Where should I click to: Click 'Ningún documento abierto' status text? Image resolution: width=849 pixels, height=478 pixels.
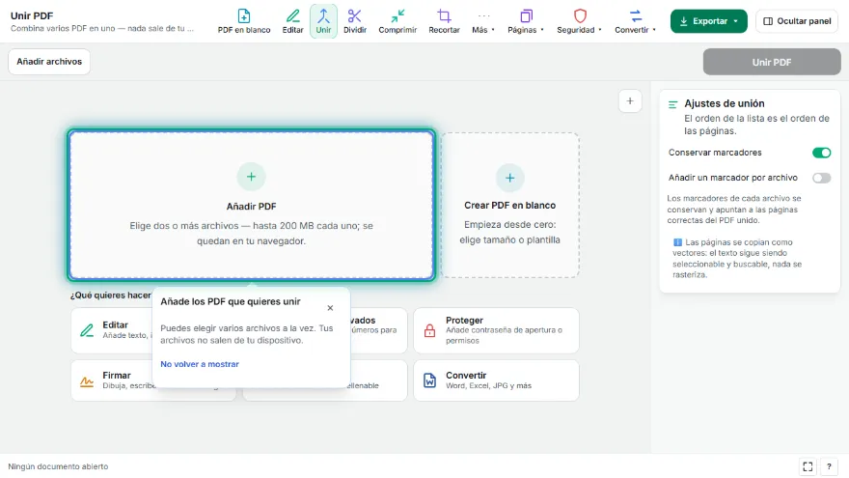[58, 466]
